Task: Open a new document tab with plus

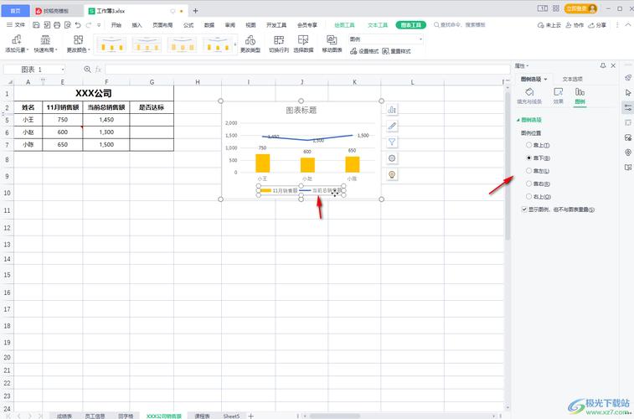Action: point(195,11)
